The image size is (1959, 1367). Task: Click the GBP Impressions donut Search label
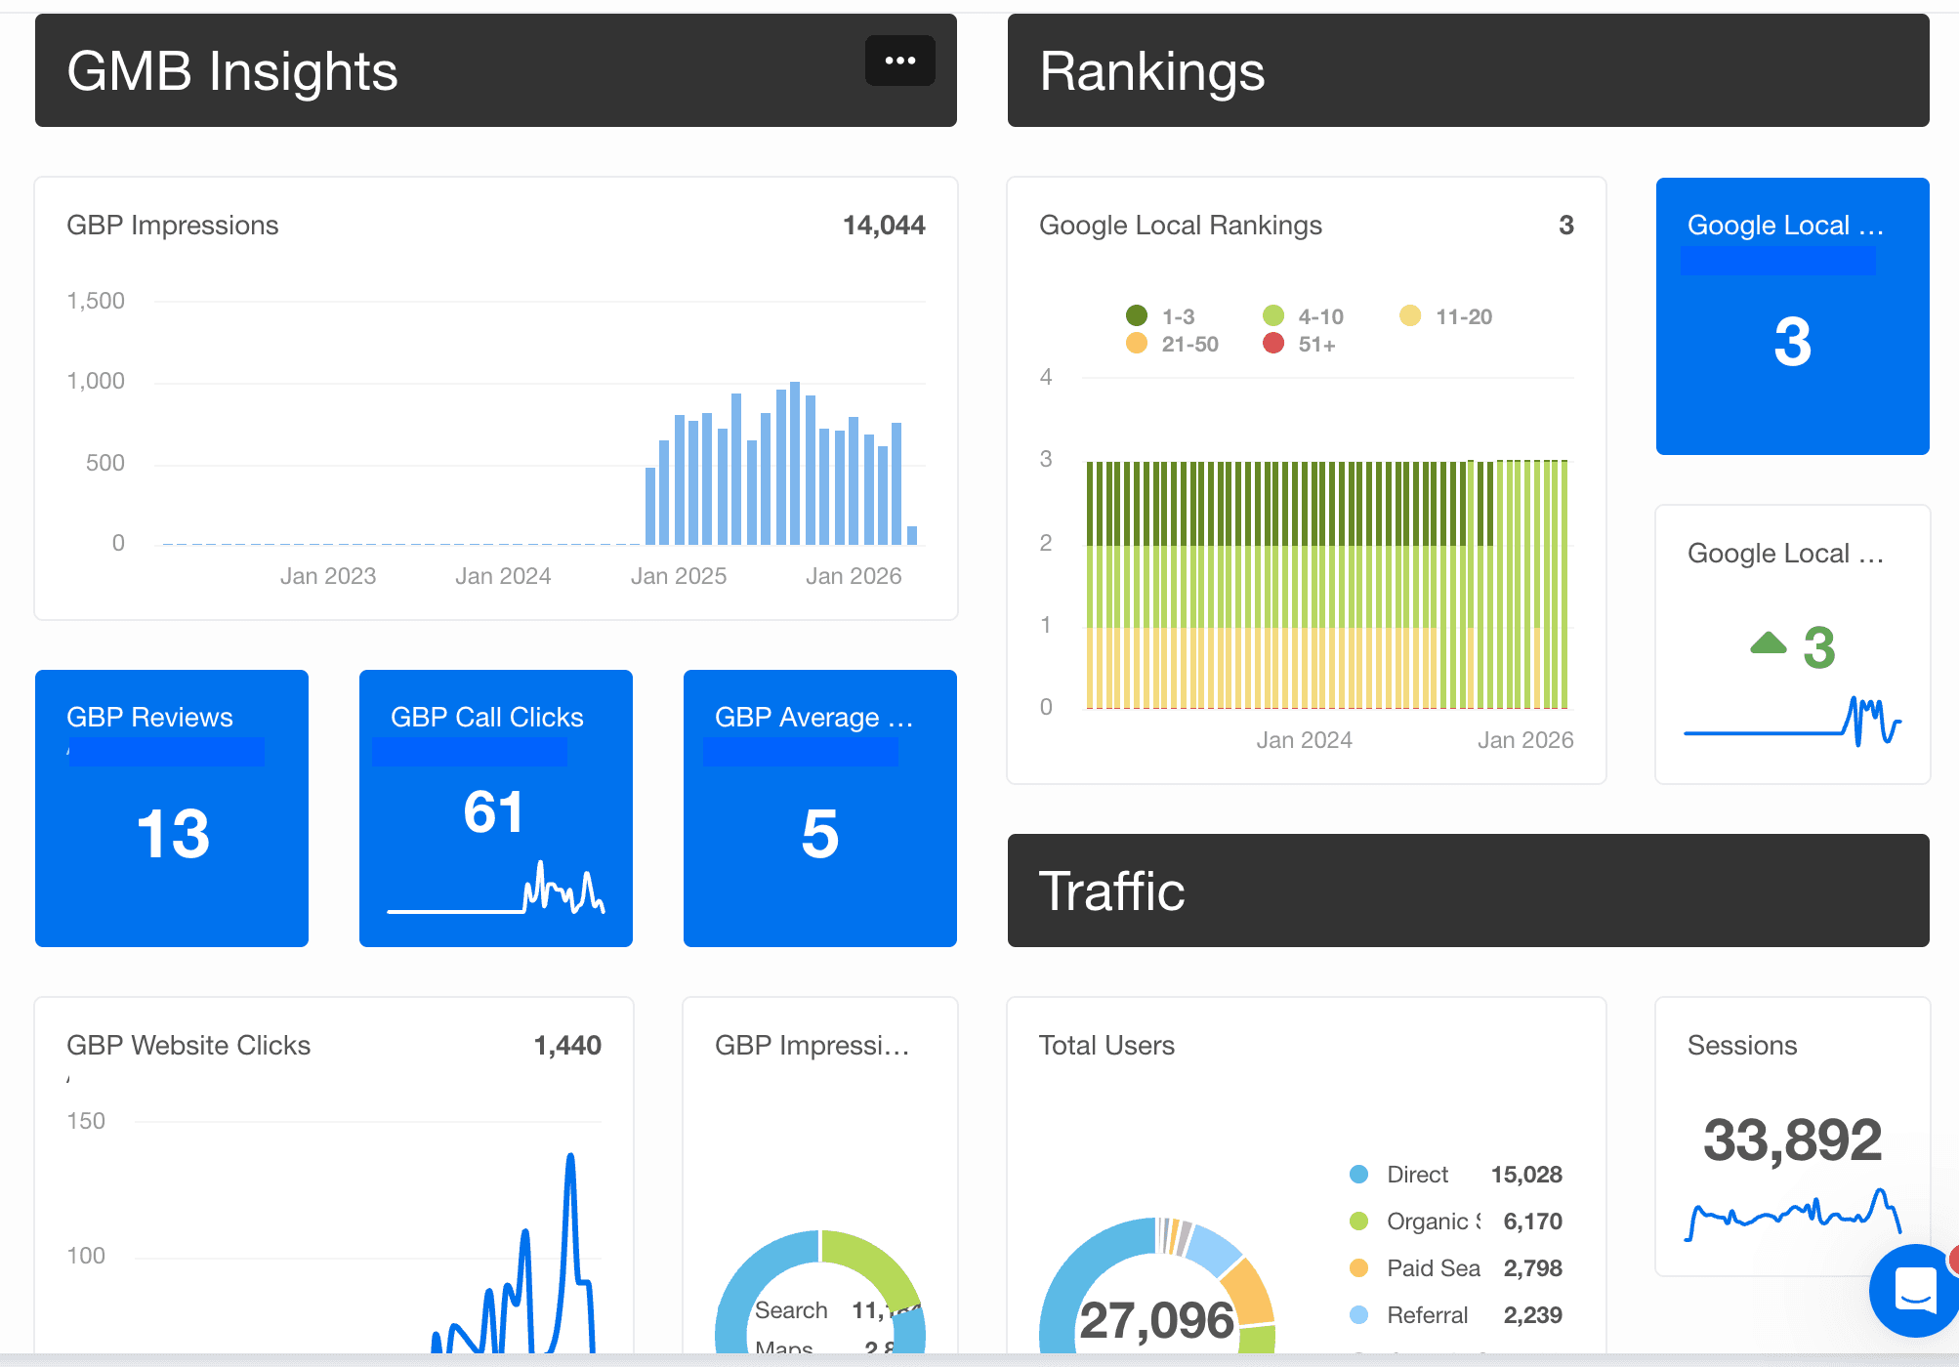791,1310
